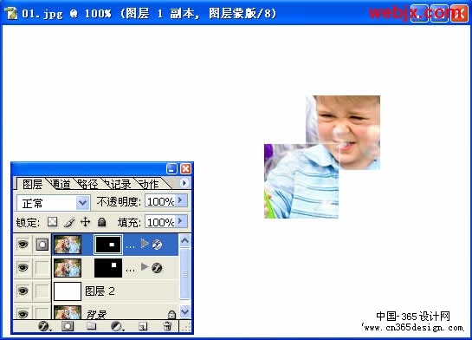Switch to the 图层 tab
This screenshot has height=340, width=472.
(x=32, y=184)
